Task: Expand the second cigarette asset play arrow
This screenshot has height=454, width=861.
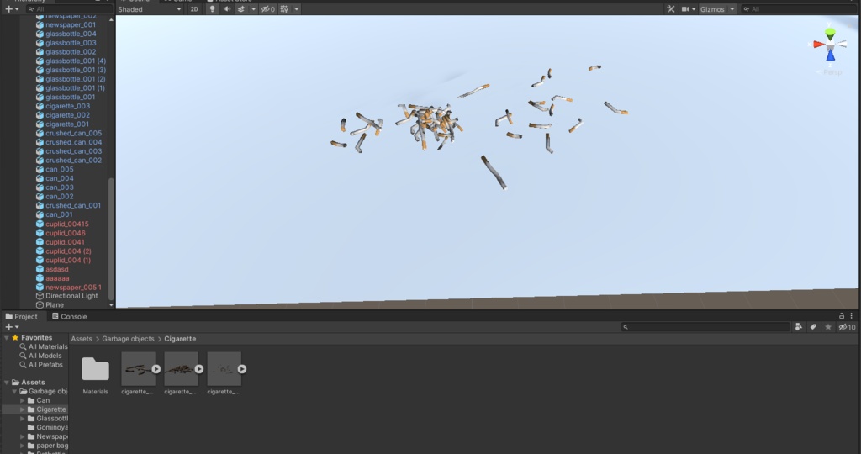Action: coord(198,369)
